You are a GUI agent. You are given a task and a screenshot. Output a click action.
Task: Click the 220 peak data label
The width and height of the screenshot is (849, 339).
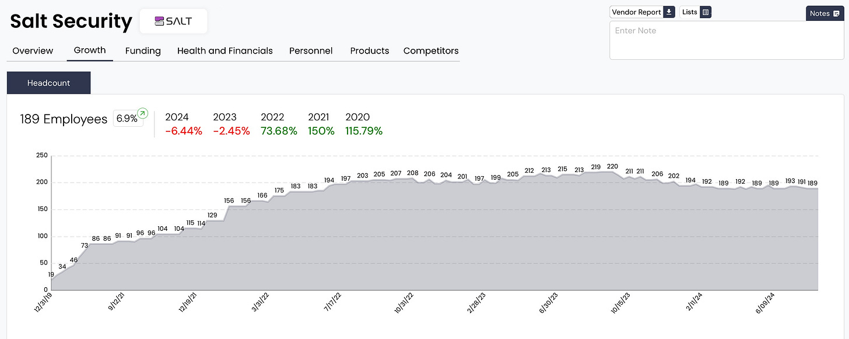pos(612,167)
